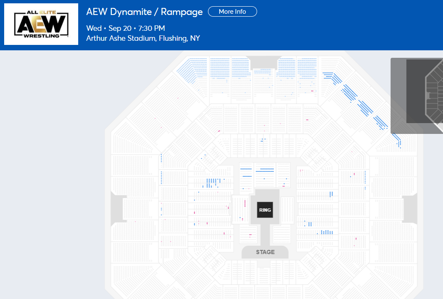The width and height of the screenshot is (443, 299).
Task: Click the More Info button
Action: [232, 12]
